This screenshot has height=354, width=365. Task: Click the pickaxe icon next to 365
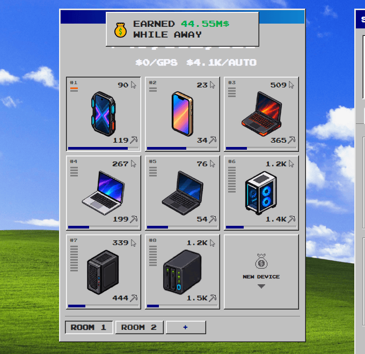click(x=291, y=140)
